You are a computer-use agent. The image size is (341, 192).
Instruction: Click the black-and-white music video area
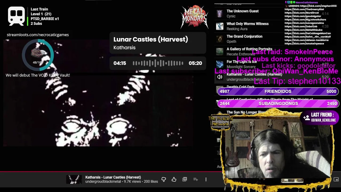point(98,93)
